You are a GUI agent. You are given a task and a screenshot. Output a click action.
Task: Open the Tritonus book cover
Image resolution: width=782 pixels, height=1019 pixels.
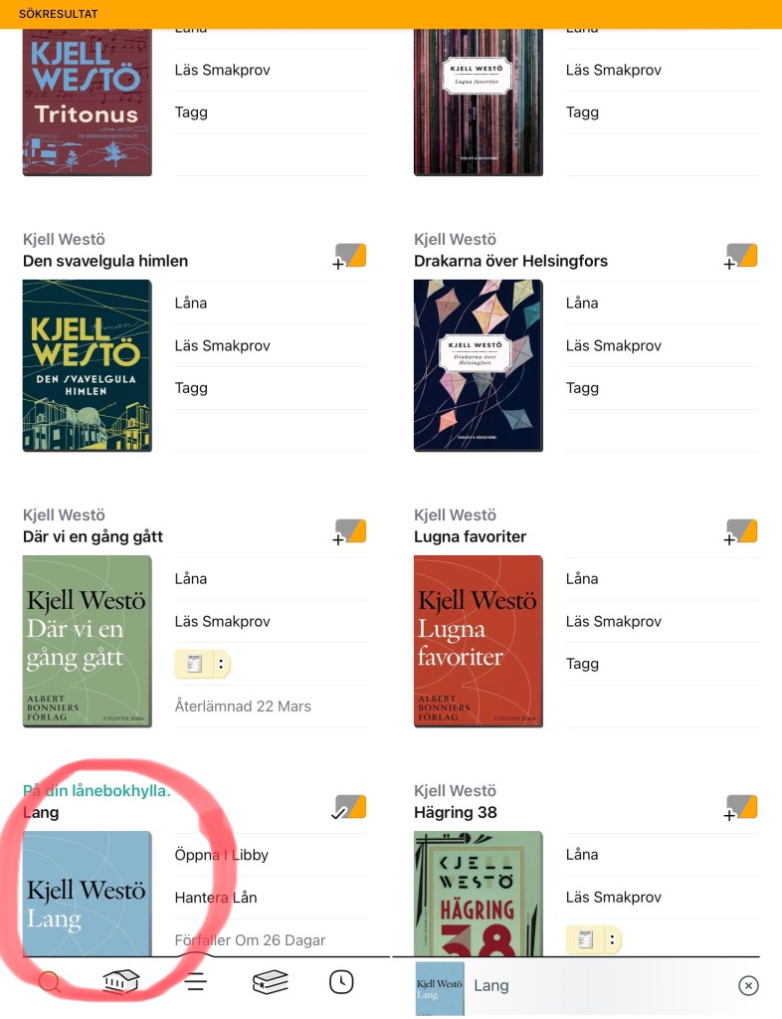tap(87, 102)
